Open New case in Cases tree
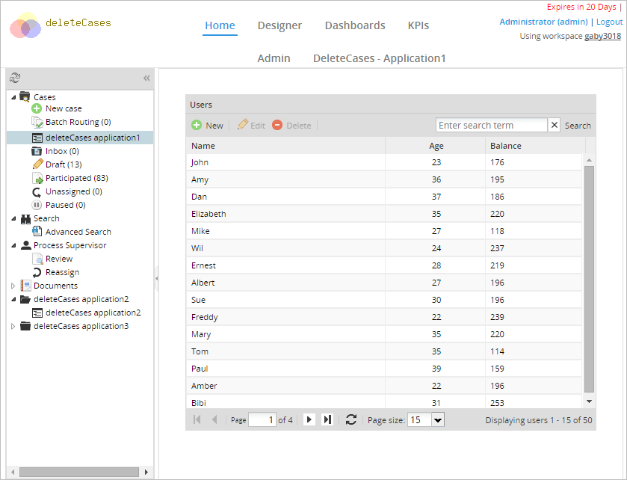627x480 pixels. click(x=63, y=108)
